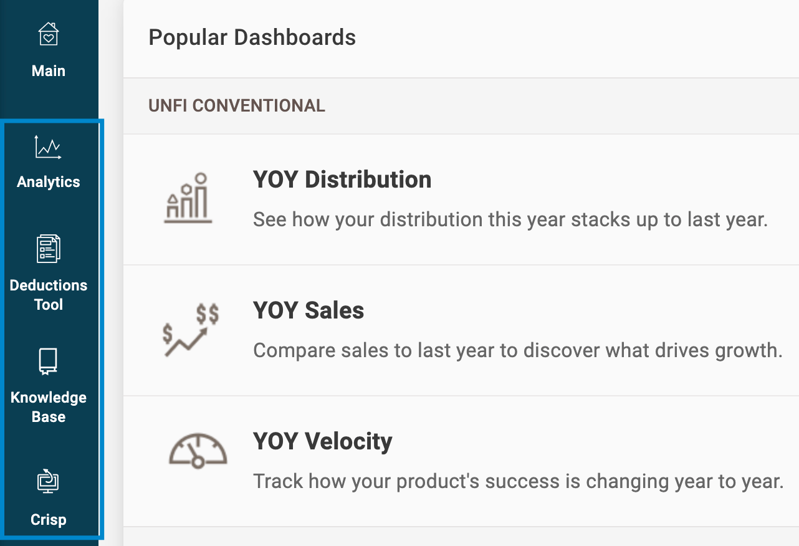799x546 pixels.
Task: Select Knowledge Base sidebar label
Action: point(49,407)
